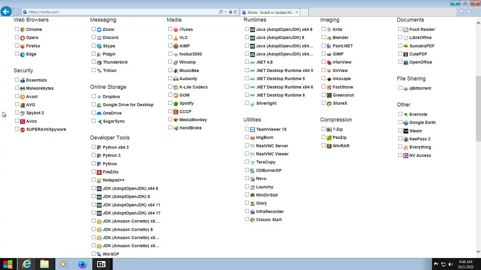The width and height of the screenshot is (481, 270).
Task: Click the VLC cone icon
Action: pos(176,38)
